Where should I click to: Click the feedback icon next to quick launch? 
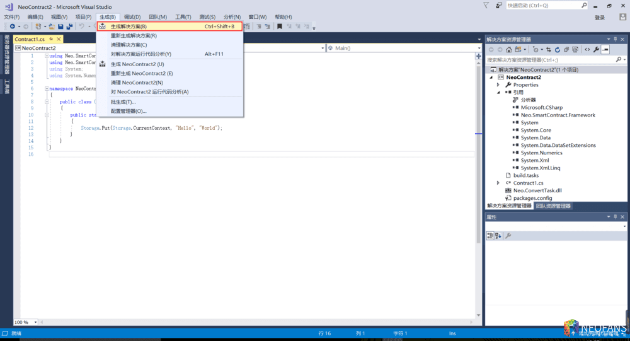498,5
